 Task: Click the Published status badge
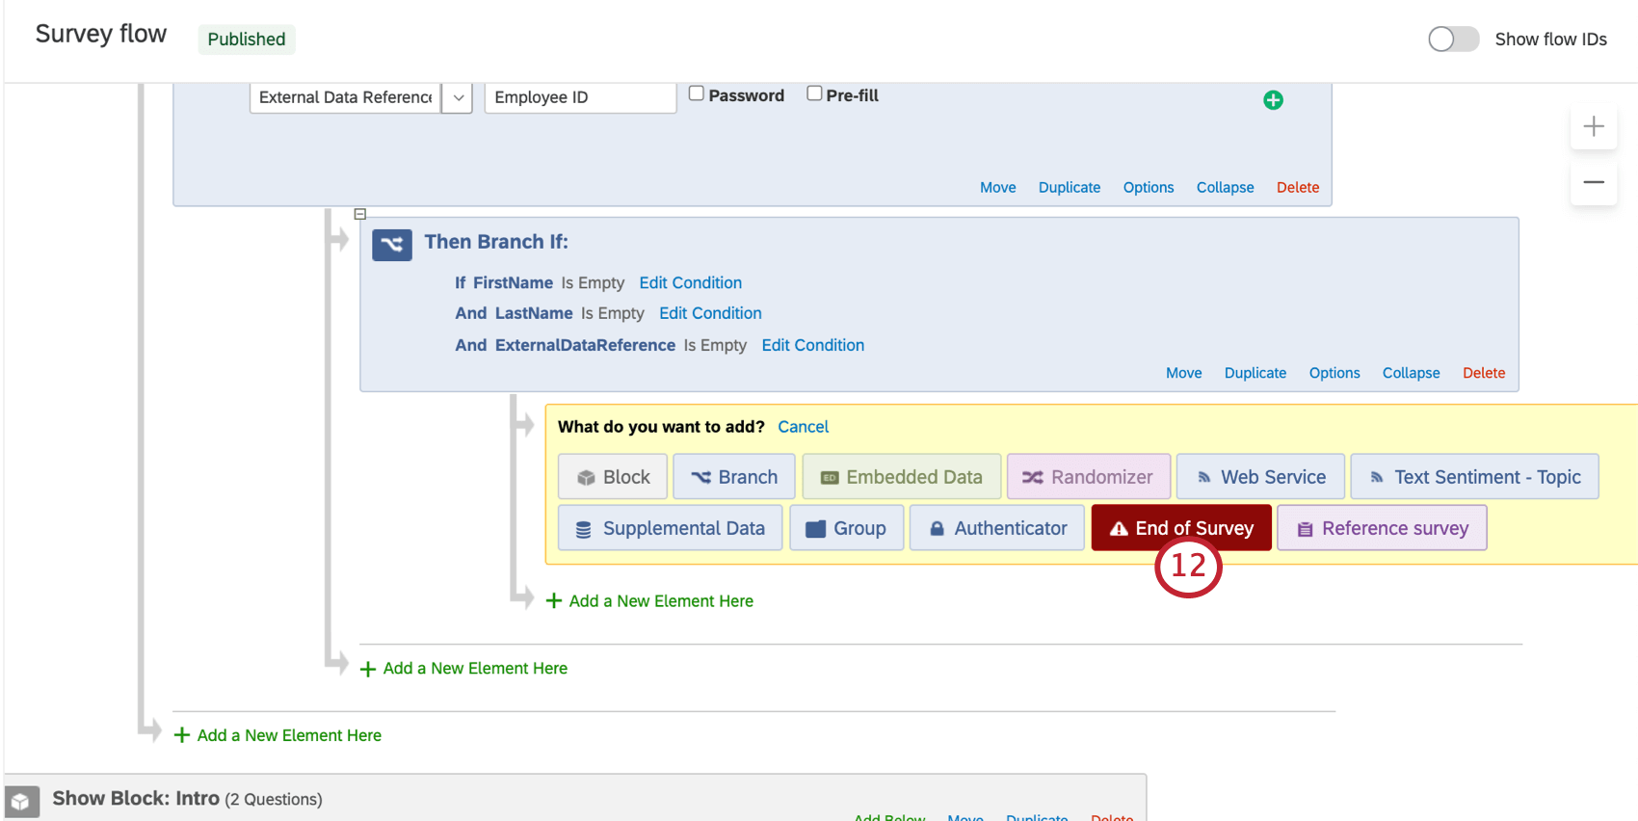click(247, 40)
